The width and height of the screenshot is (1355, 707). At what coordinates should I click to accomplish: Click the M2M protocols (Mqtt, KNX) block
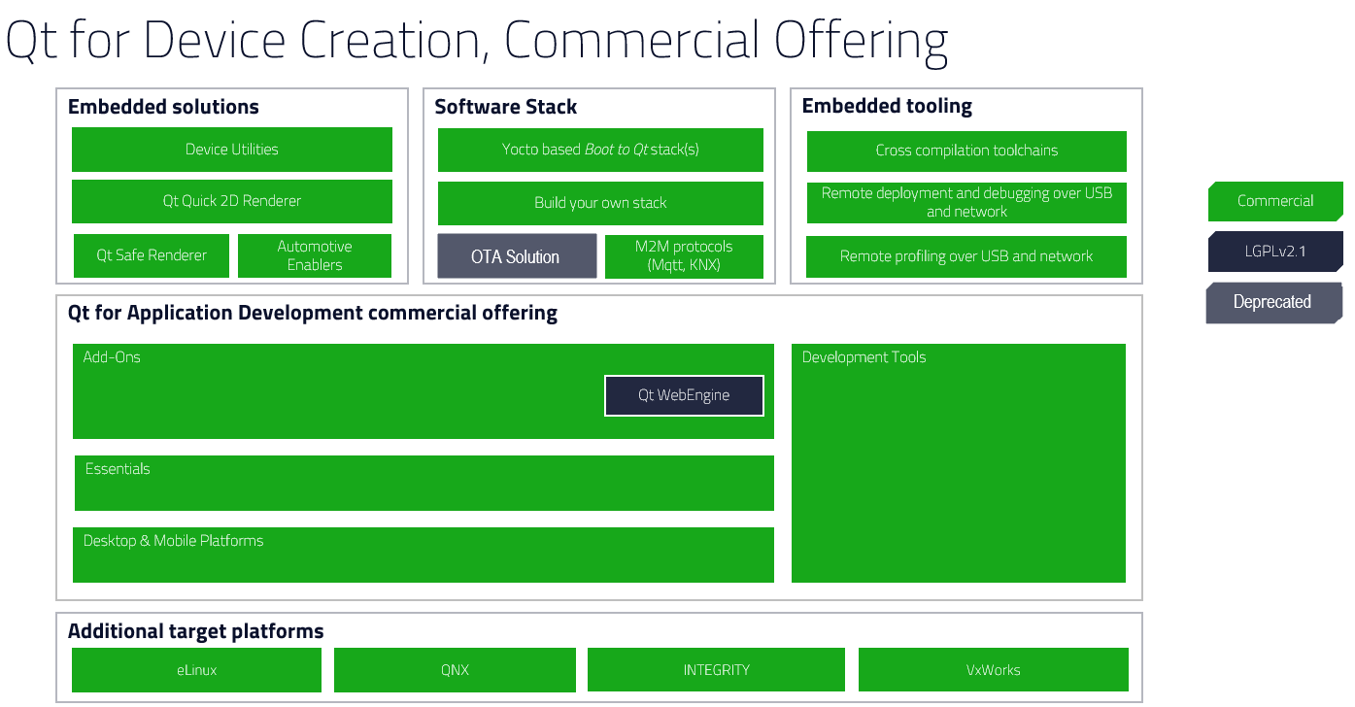click(x=684, y=256)
